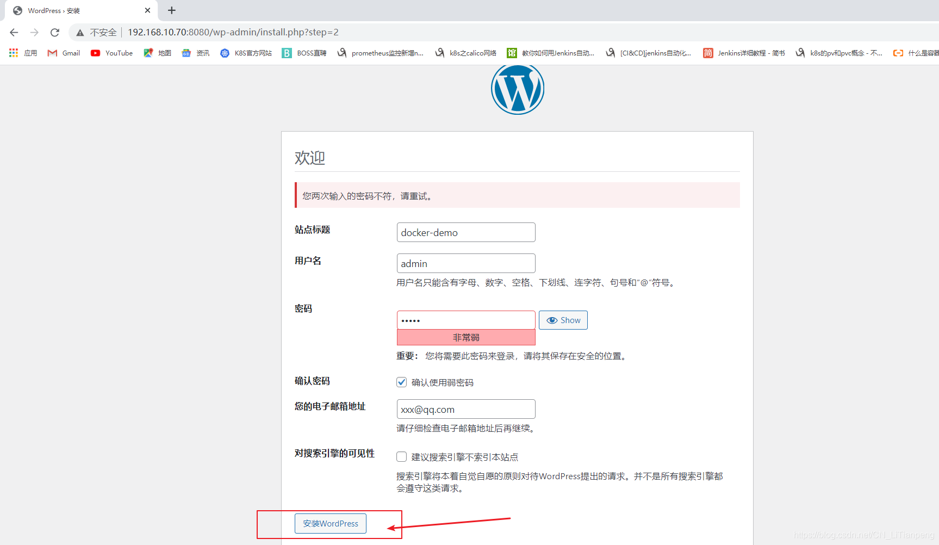Open the BOSS直聘 bookmark
The width and height of the screenshot is (939, 545).
point(304,53)
